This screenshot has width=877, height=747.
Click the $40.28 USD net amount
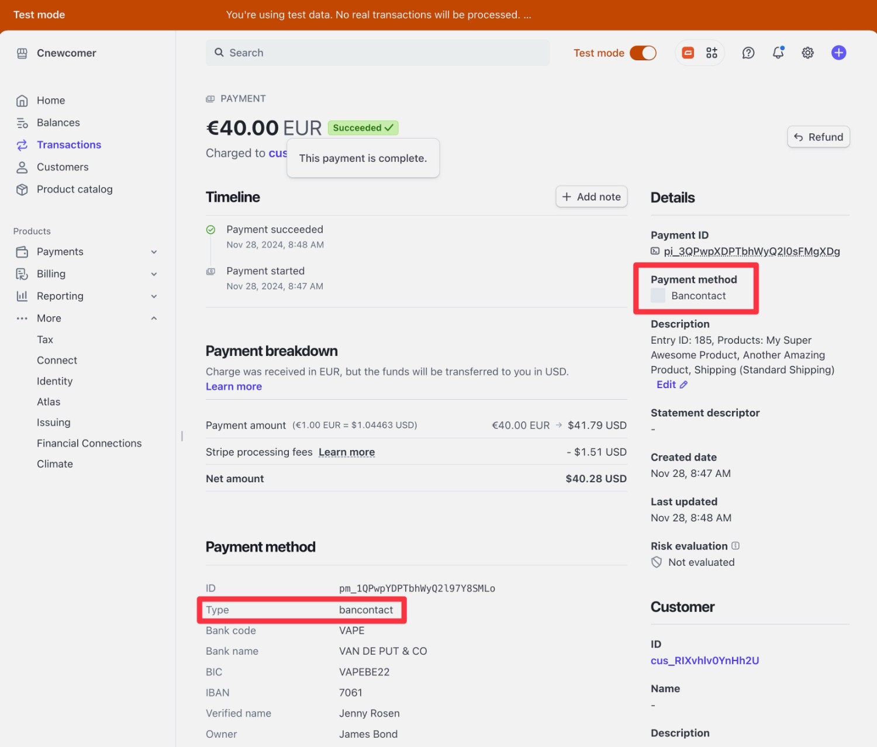596,479
